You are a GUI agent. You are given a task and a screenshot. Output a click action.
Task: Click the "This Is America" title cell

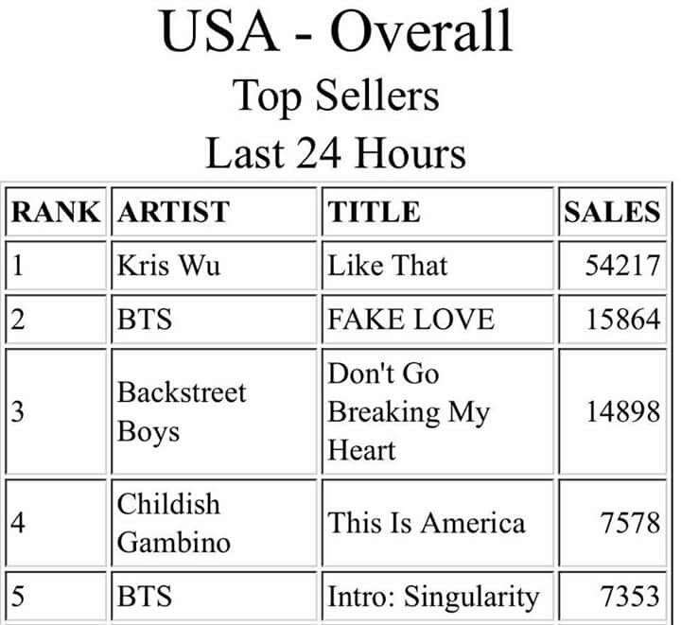click(426, 523)
